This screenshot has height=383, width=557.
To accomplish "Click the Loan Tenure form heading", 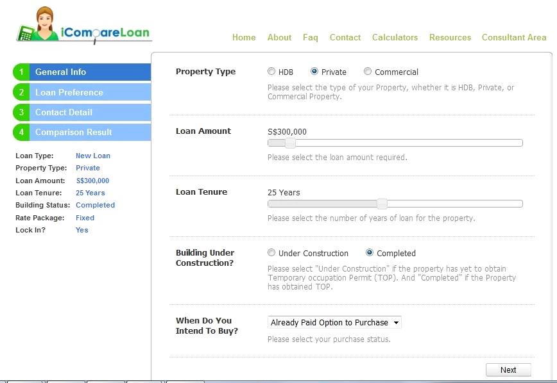I will coord(201,192).
